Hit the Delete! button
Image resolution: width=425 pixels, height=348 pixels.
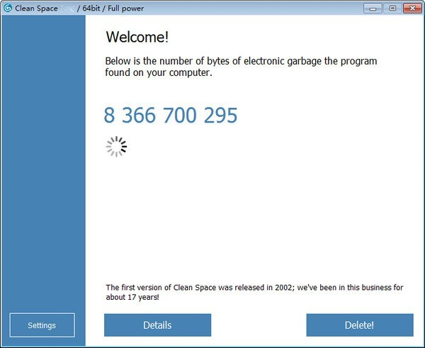pyautogui.click(x=360, y=325)
